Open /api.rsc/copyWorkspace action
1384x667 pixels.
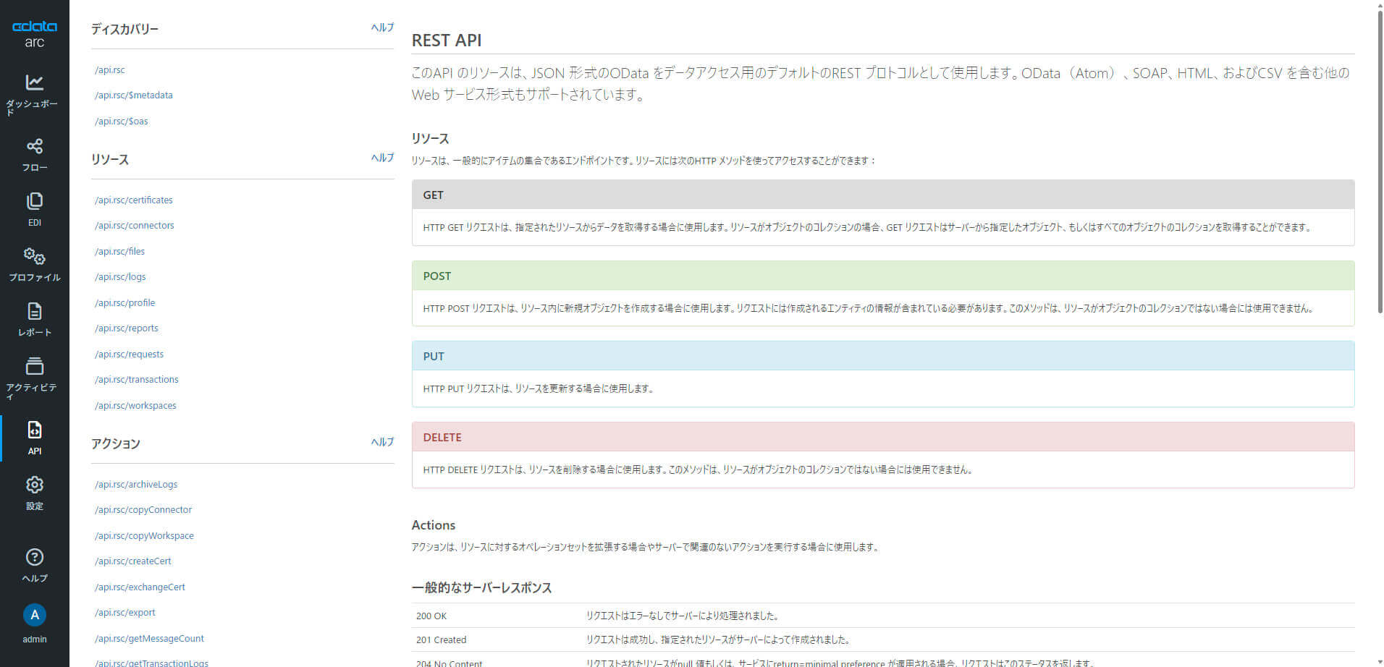point(144,536)
